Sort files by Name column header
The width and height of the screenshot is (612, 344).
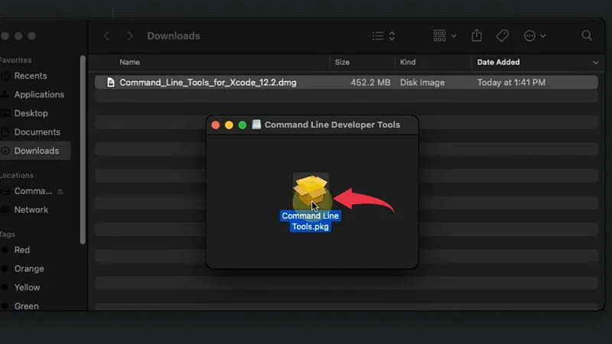click(x=129, y=62)
